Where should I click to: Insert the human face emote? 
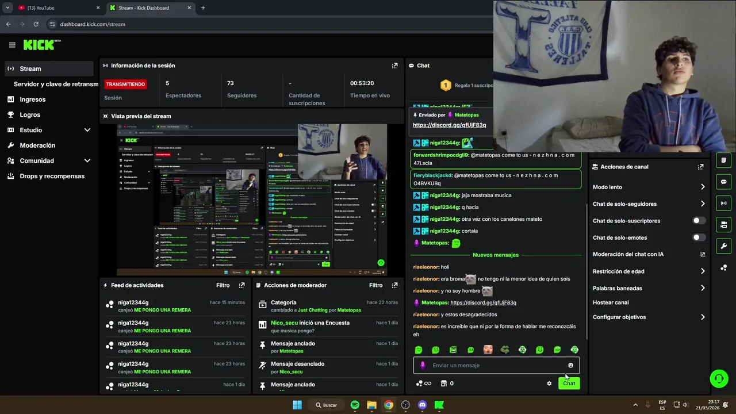[488, 350]
